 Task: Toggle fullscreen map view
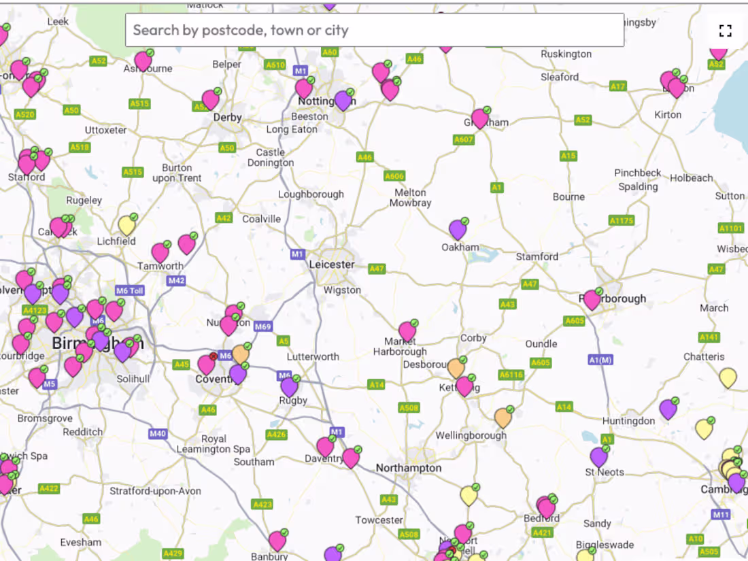click(x=725, y=30)
